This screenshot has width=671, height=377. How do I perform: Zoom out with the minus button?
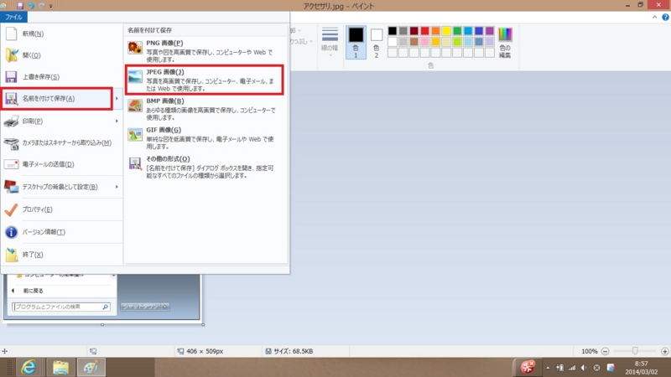pyautogui.click(x=605, y=351)
